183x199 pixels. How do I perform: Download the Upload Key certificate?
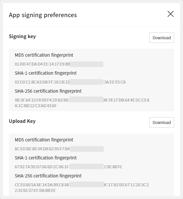(162, 123)
